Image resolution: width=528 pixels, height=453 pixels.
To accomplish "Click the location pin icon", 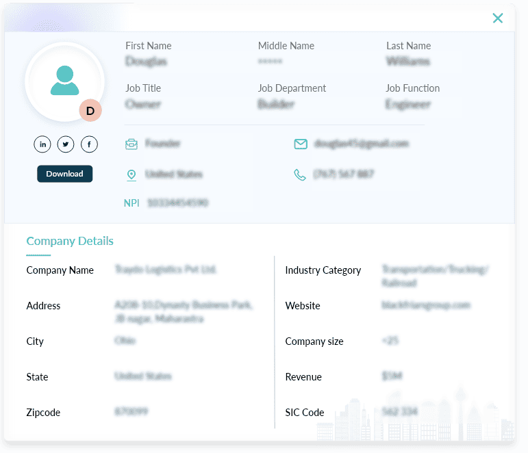I will [x=131, y=175].
